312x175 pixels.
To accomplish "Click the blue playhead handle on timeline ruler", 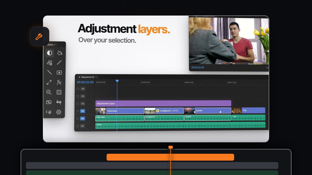I will click(117, 81).
